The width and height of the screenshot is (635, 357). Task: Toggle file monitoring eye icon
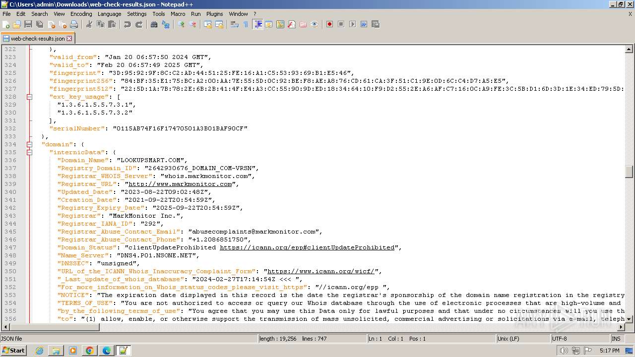[315, 24]
